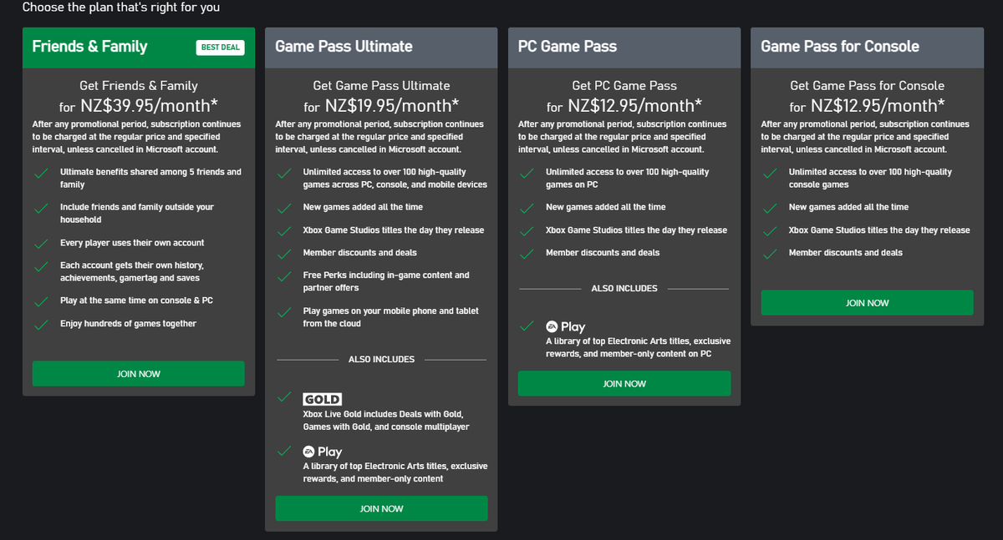Click 'Get Game Pass Ultimate' text

[x=381, y=85]
